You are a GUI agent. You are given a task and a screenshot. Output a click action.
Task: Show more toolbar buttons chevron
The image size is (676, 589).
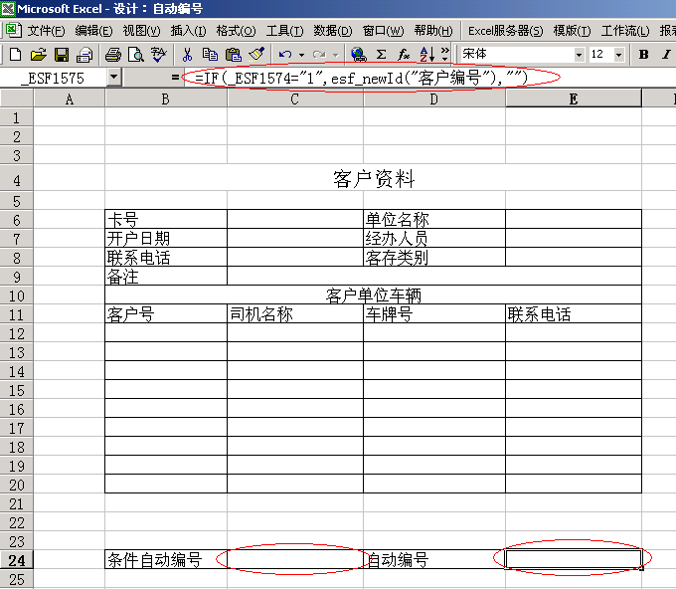click(x=445, y=55)
